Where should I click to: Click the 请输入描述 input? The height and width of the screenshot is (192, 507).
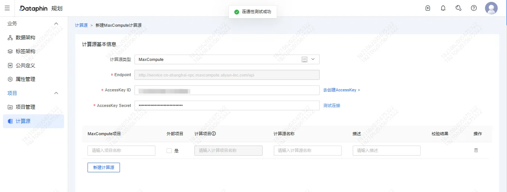point(387,150)
